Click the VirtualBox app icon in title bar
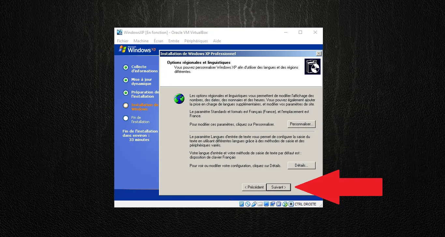The image size is (445, 237). point(120,32)
